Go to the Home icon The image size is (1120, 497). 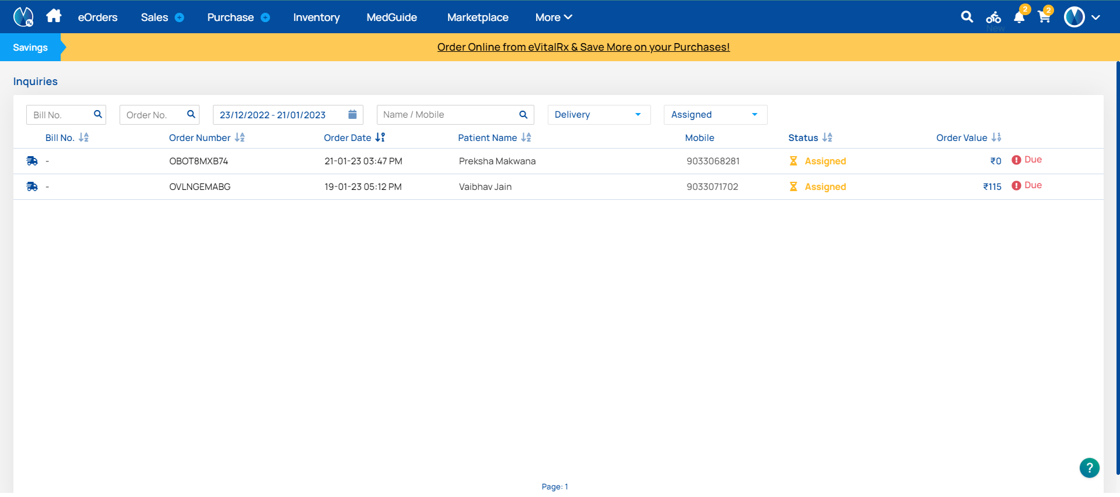(54, 16)
